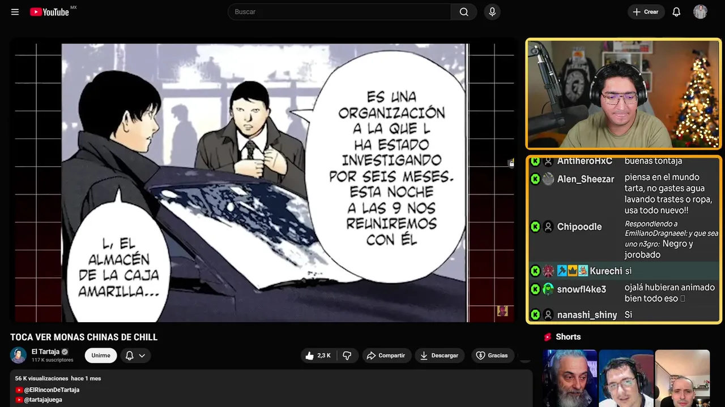Select video title text
This screenshot has width=725, height=407.
click(x=84, y=337)
